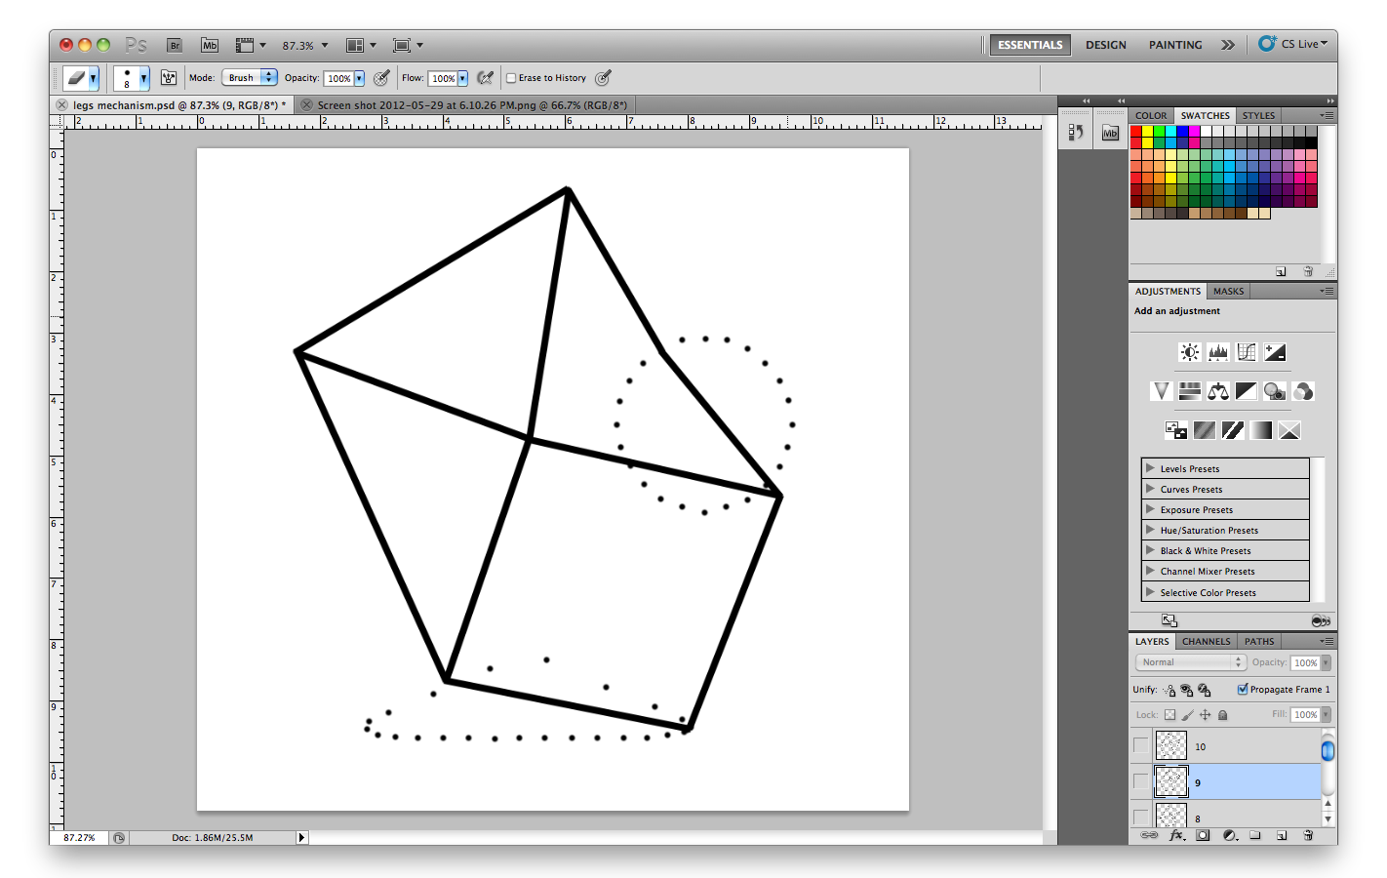Viewport: 1387px width, 878px height.
Task: Show layer 8 via its visibility box
Action: (x=1141, y=817)
